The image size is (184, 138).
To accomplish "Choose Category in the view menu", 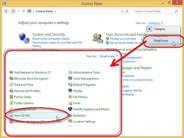I will pos(159,29).
